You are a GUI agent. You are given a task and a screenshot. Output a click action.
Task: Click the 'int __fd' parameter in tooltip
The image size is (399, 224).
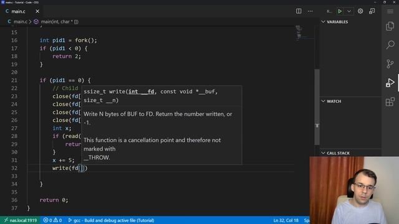point(142,91)
